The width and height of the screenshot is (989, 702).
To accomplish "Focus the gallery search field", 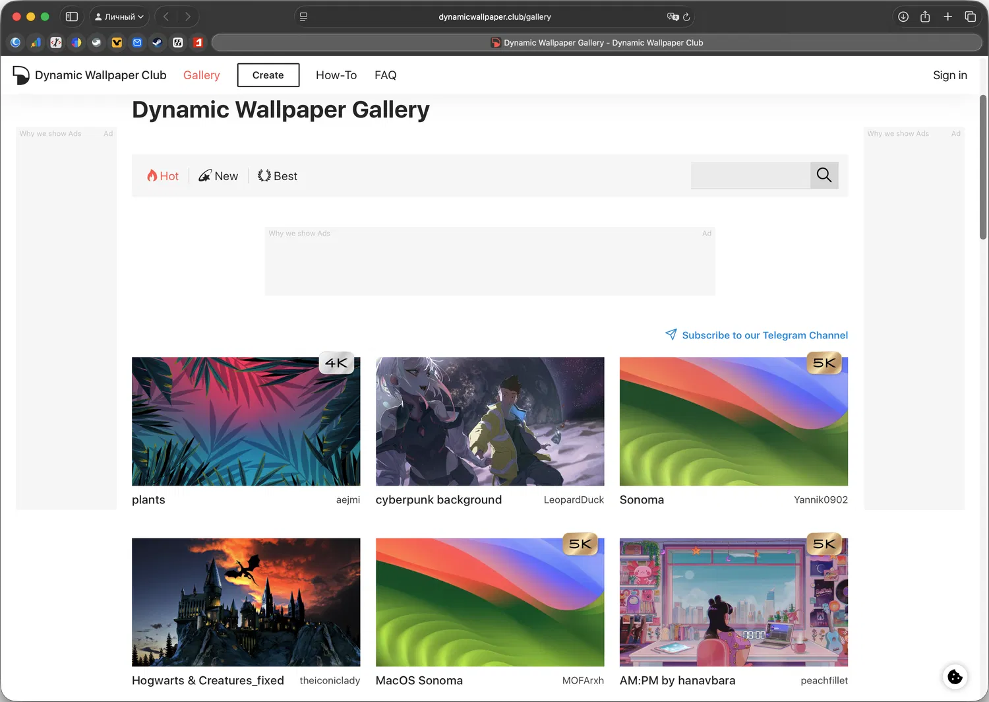I will click(x=750, y=175).
